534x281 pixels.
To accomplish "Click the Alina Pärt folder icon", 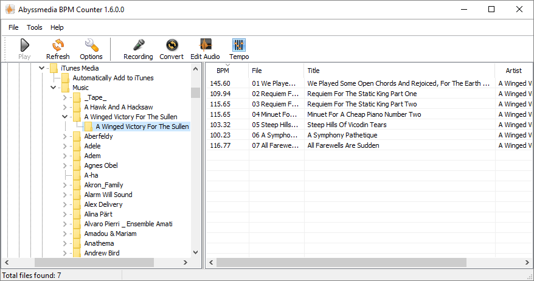I will (77, 214).
